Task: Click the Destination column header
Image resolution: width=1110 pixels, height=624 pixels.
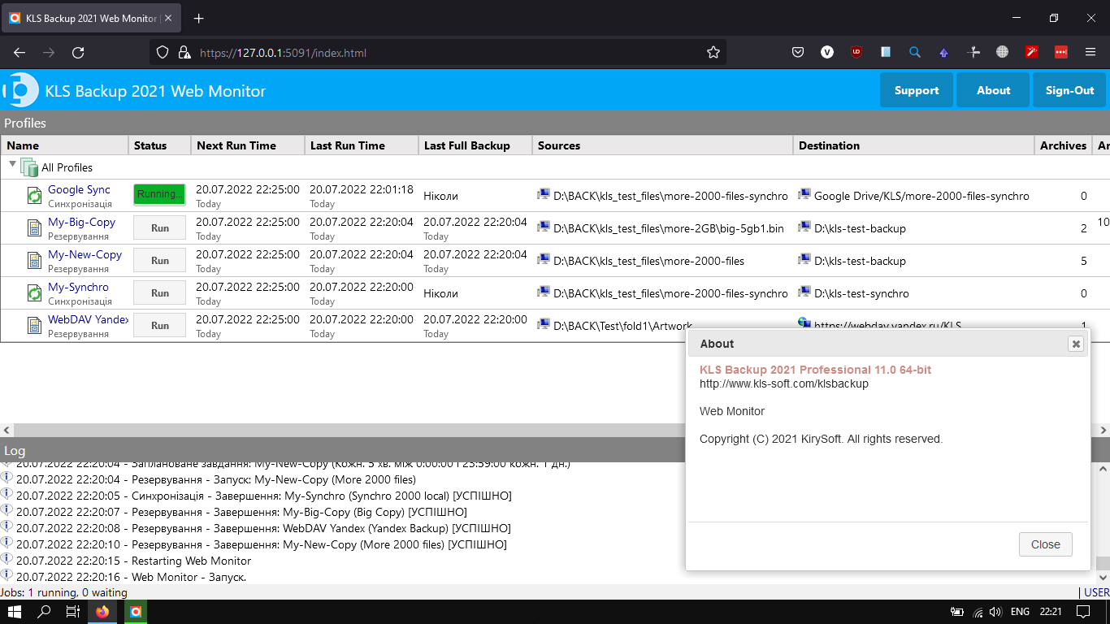Action: coord(913,145)
